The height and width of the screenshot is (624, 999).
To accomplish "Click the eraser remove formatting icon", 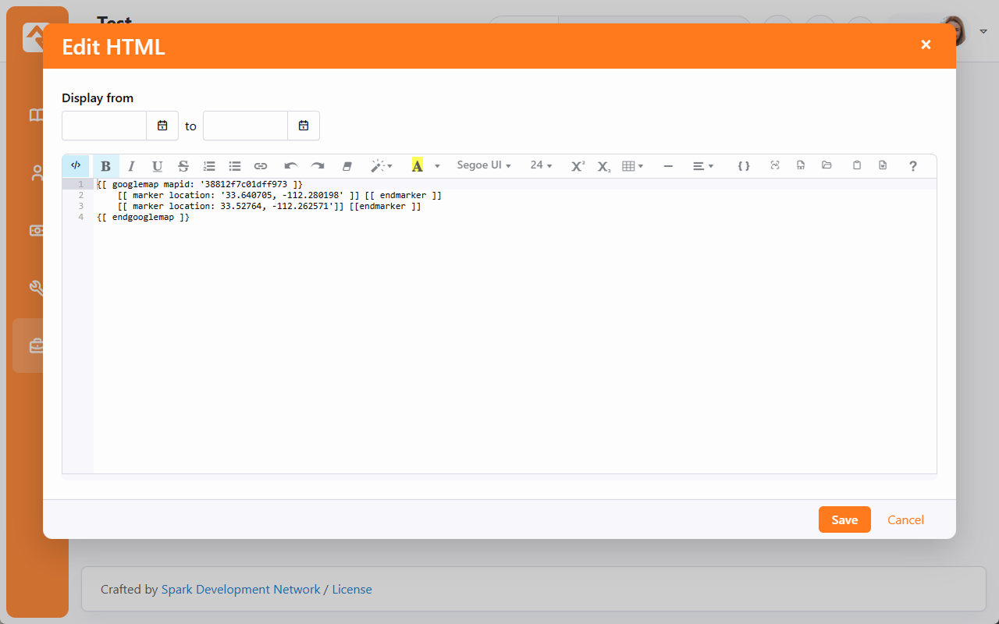I will [348, 166].
